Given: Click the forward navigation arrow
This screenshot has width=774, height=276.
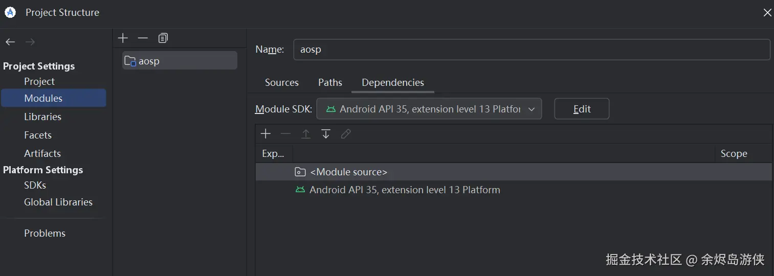Looking at the screenshot, I should pos(30,42).
